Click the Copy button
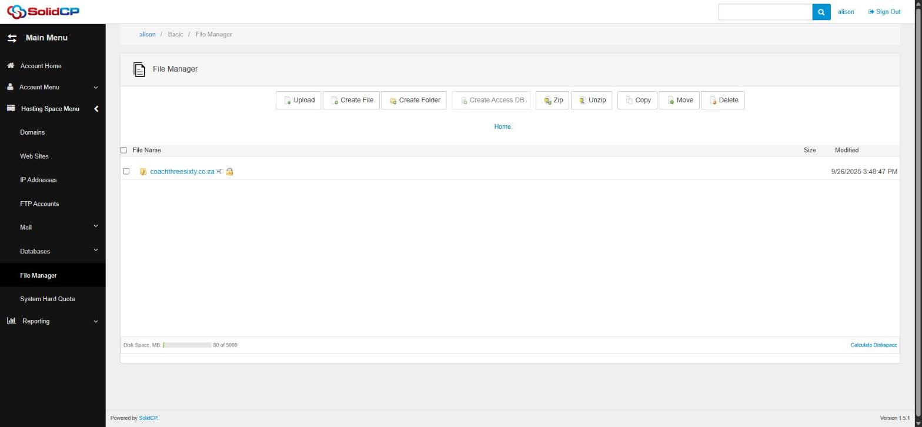Viewport: 922px width, 427px height. click(x=637, y=100)
